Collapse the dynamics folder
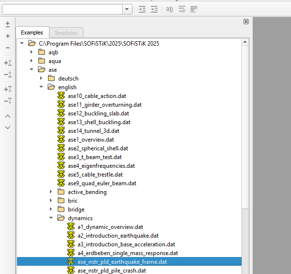The height and width of the screenshot is (274, 291). pos(51,218)
